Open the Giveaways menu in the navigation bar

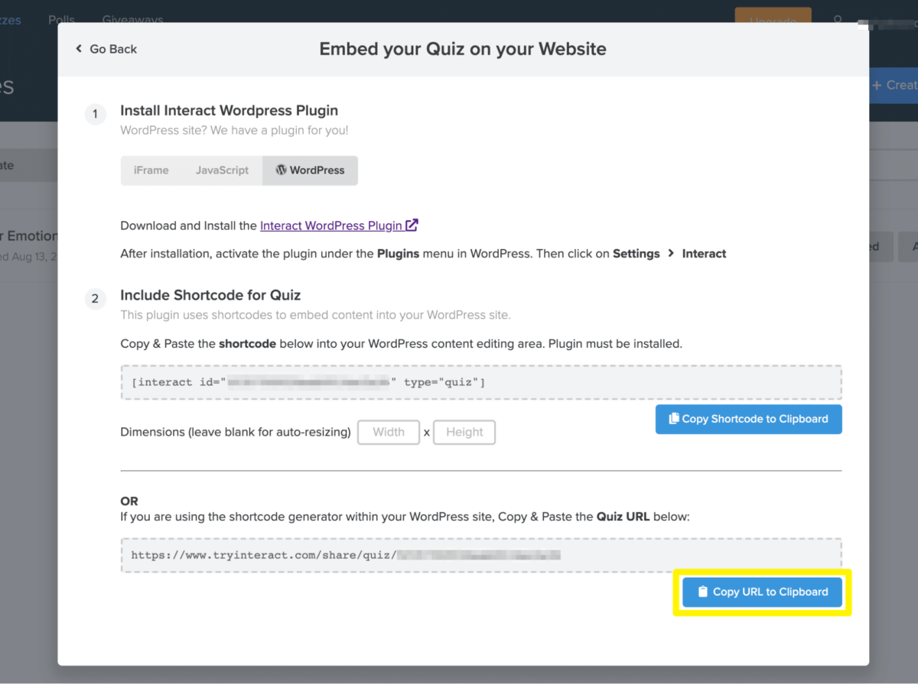[132, 20]
